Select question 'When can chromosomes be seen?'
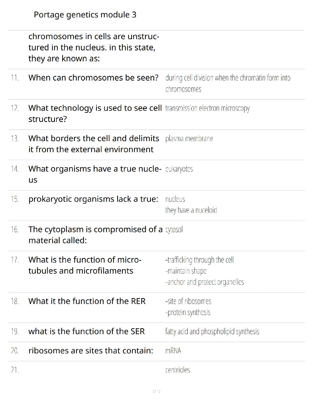The image size is (313, 405). coord(93,78)
